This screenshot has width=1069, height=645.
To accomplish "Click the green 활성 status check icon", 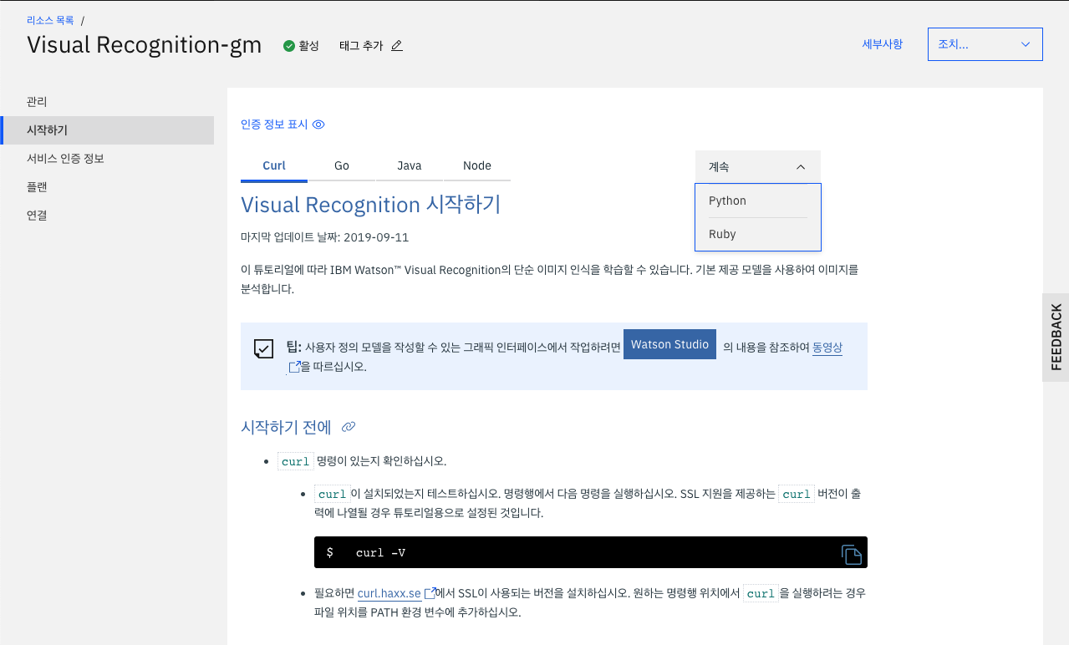I will 289,46.
